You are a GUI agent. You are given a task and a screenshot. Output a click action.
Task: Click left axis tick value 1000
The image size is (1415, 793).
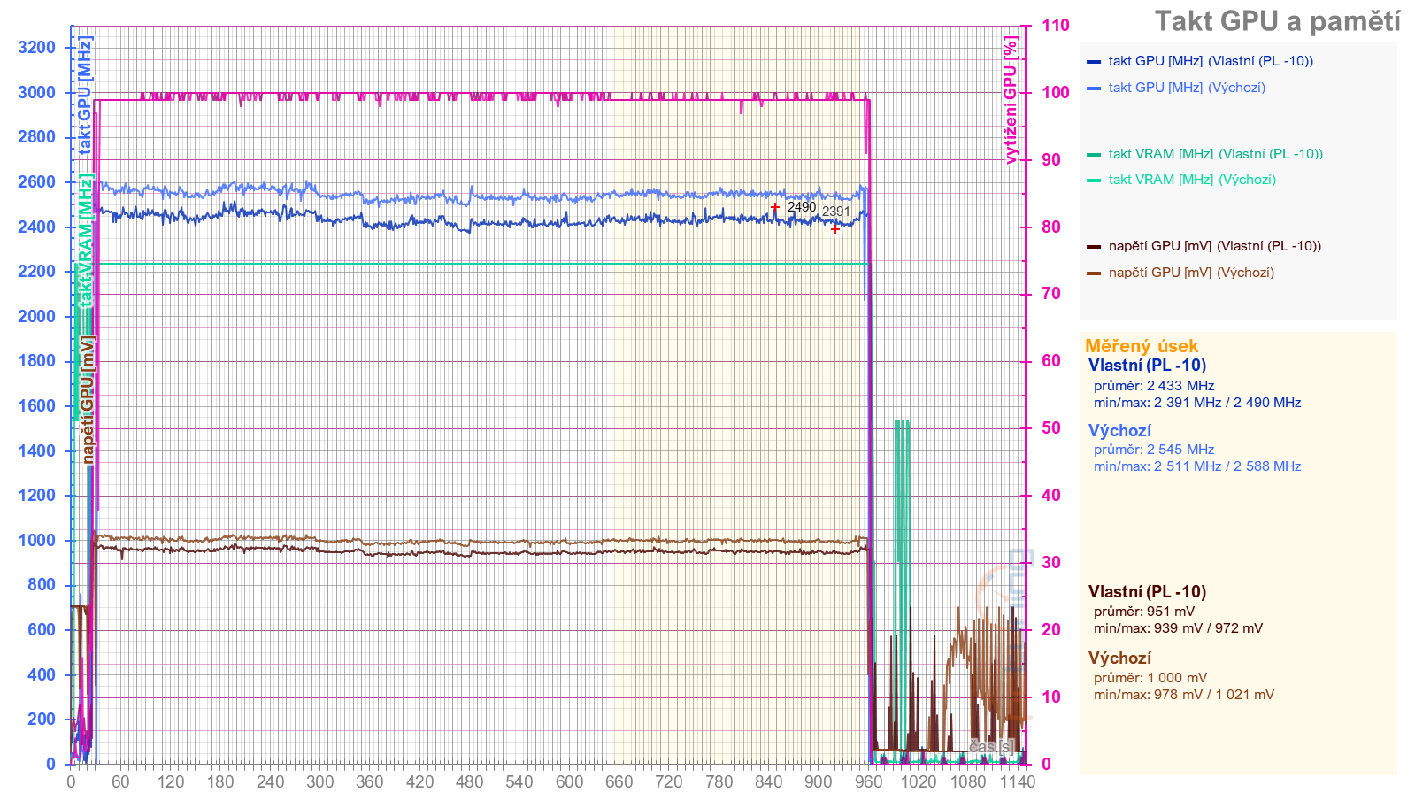click(x=36, y=540)
